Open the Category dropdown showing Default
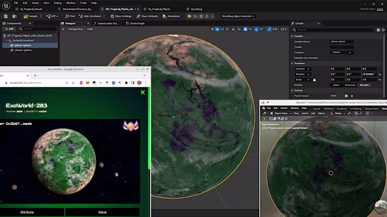This screenshot has width=387, height=217. (x=342, y=52)
